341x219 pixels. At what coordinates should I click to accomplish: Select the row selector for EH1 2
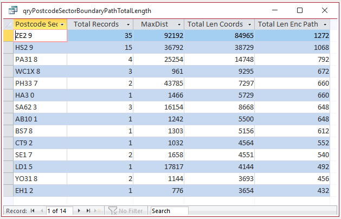click(x=8, y=190)
